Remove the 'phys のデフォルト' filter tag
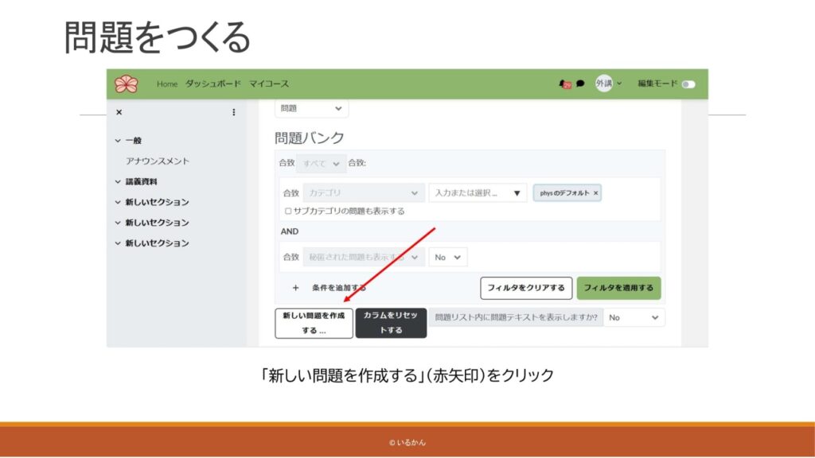 click(x=596, y=193)
